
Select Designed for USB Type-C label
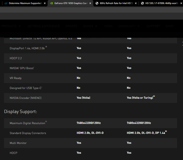click(26, 88)
